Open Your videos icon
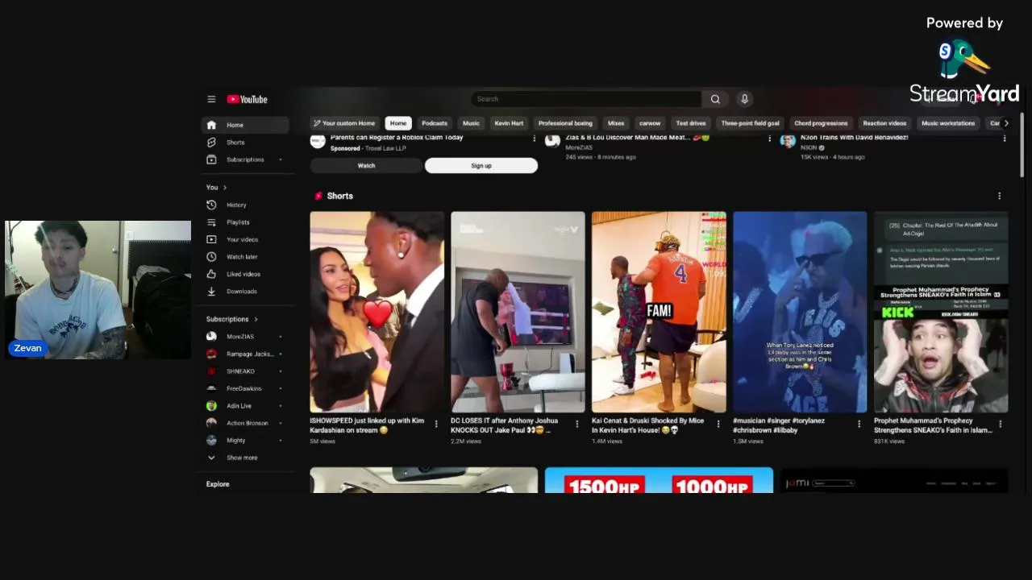1032x580 pixels. click(211, 239)
